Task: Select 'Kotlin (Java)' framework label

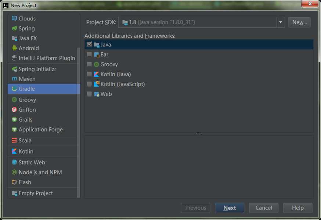Action: pos(116,74)
